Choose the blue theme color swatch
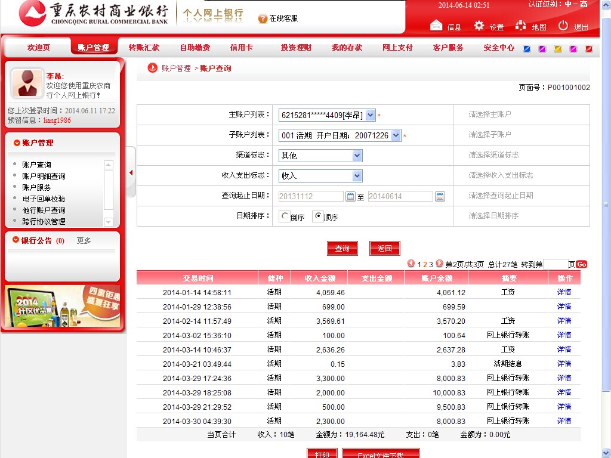Viewport: 611px width, 458px height. tap(527, 49)
